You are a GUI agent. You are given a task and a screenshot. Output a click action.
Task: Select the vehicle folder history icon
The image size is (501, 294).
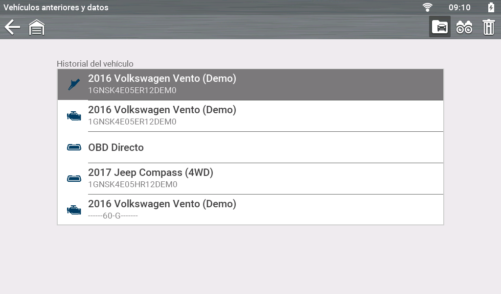(x=440, y=27)
